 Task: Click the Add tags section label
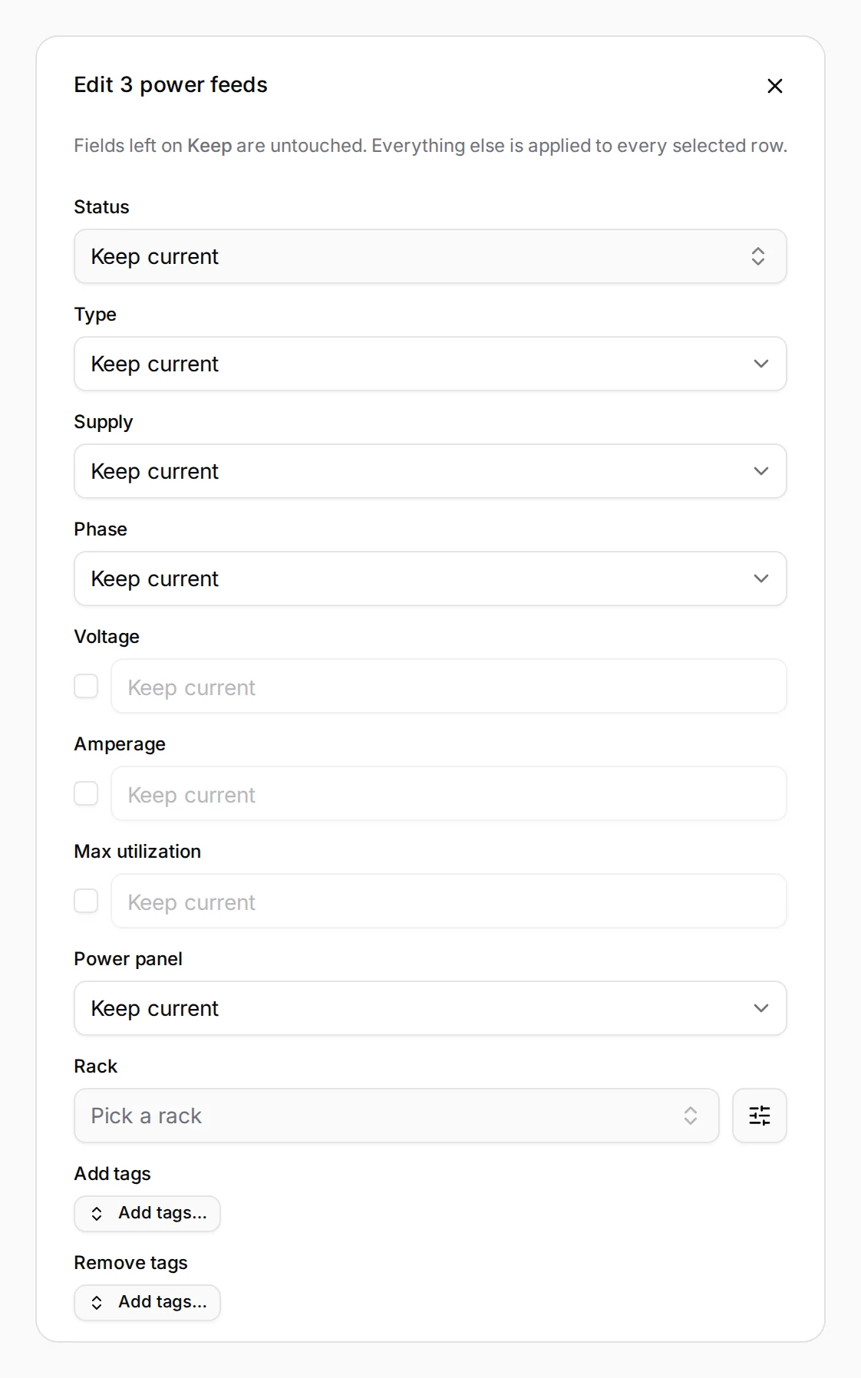coord(112,1174)
